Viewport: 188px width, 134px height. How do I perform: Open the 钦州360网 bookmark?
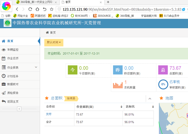point(80,16)
